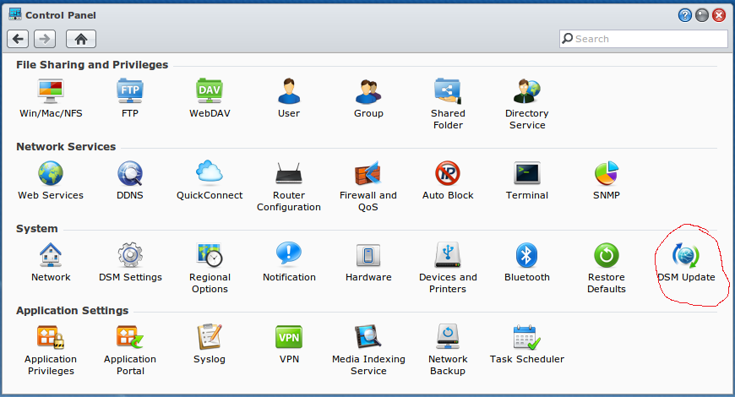Launch the WebDAV configuration
The height and width of the screenshot is (397, 735).
[x=210, y=90]
